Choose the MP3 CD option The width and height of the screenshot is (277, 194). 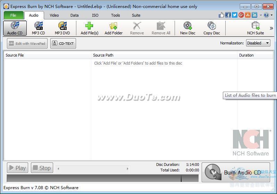tap(38, 28)
